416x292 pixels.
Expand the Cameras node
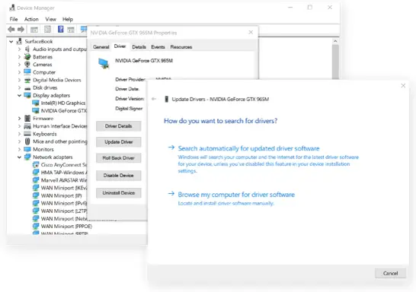tap(19, 65)
